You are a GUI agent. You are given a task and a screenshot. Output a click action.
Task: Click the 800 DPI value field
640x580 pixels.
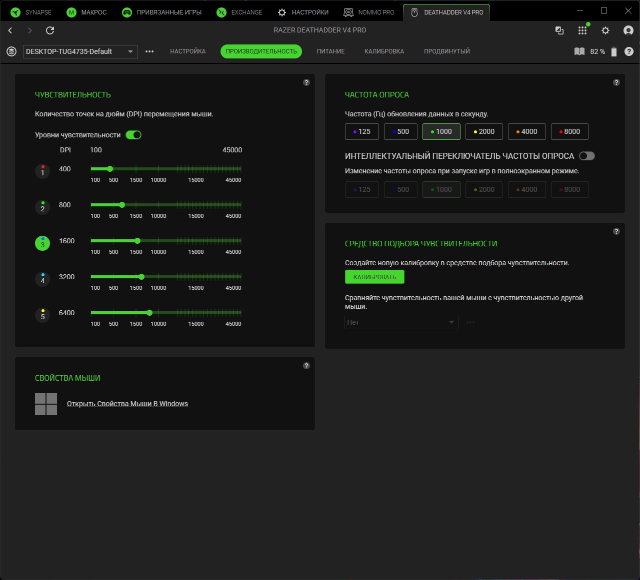65,205
